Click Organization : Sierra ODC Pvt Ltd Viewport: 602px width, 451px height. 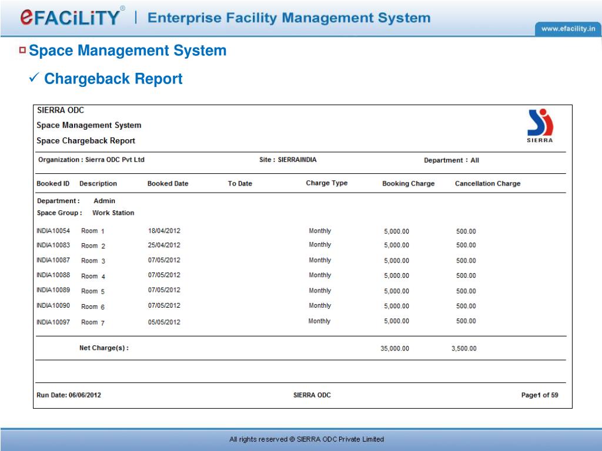coord(91,160)
